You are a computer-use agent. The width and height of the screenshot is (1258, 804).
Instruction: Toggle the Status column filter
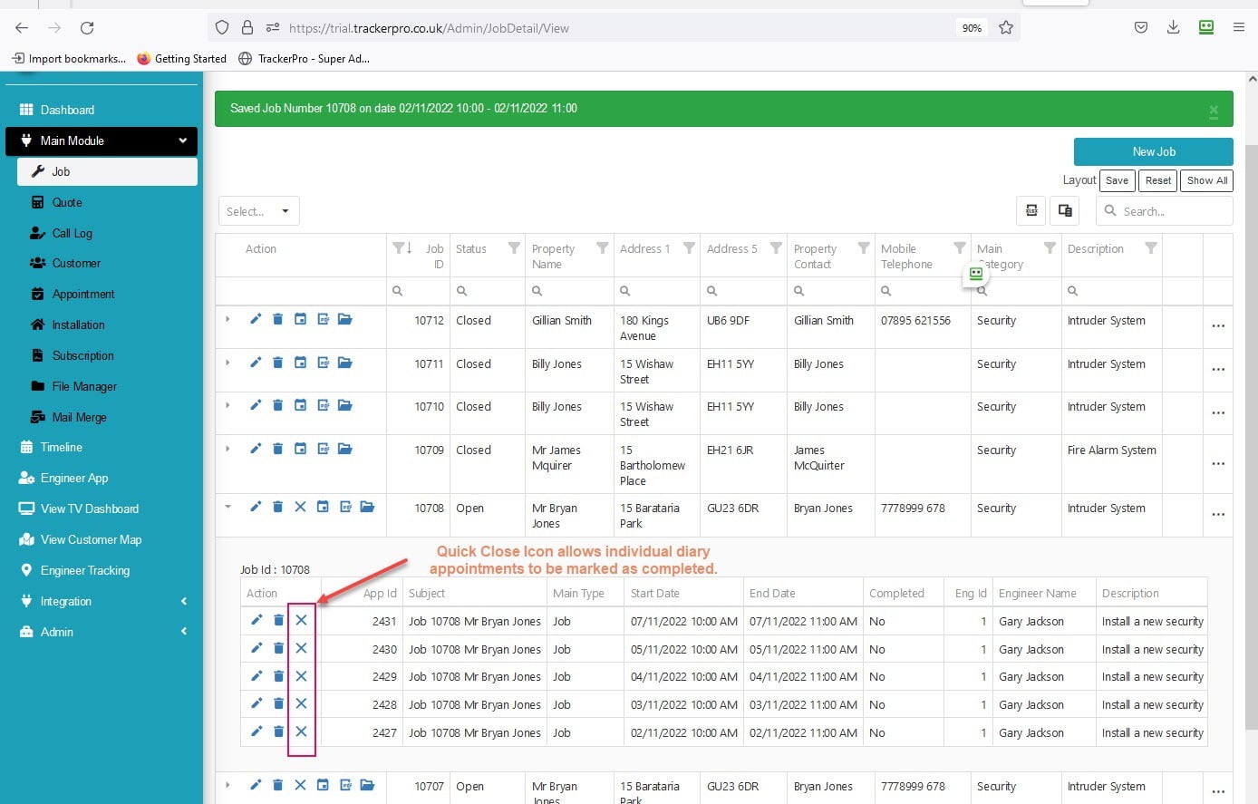tap(514, 248)
